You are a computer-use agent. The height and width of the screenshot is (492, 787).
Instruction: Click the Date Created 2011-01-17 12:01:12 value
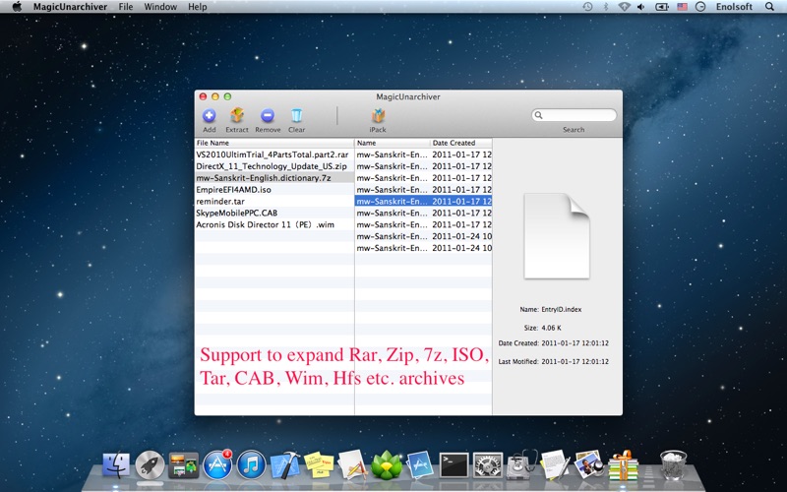click(575, 343)
